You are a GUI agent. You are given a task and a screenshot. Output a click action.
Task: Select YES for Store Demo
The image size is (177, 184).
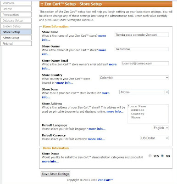[x=150, y=156]
